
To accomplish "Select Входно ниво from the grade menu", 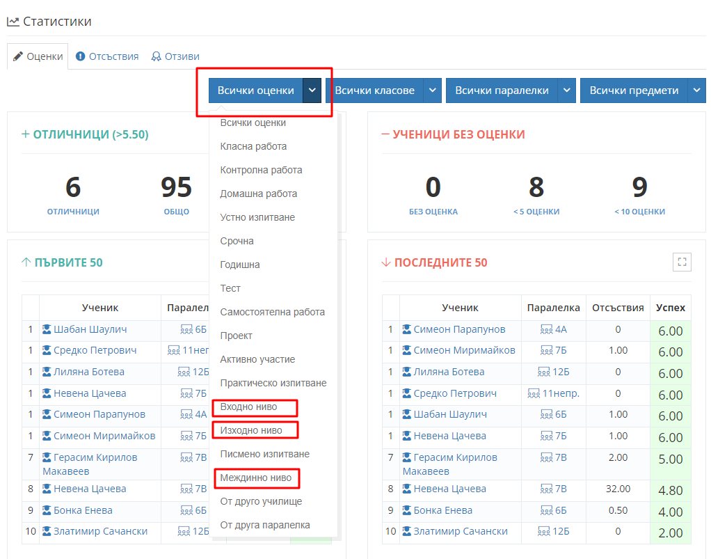I will coord(248,407).
